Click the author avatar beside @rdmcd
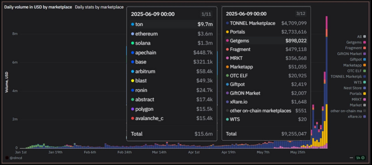Viewport: 372px width, 165px height. [7, 158]
